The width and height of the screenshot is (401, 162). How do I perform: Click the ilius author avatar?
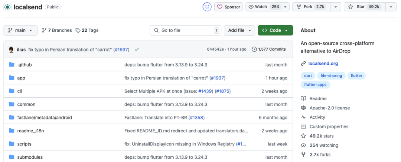coord(12,49)
